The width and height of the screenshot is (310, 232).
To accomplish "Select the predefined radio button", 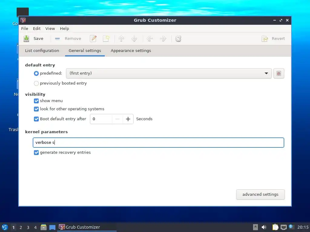I will 36,73.
